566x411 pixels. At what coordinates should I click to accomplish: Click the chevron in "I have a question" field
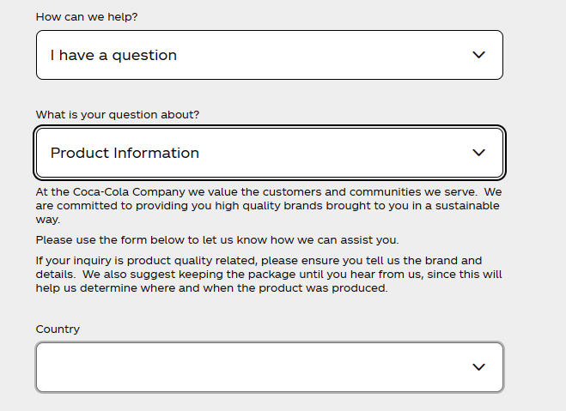point(479,55)
